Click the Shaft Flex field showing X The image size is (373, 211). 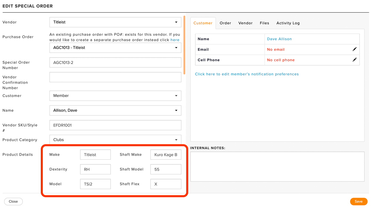166,184
